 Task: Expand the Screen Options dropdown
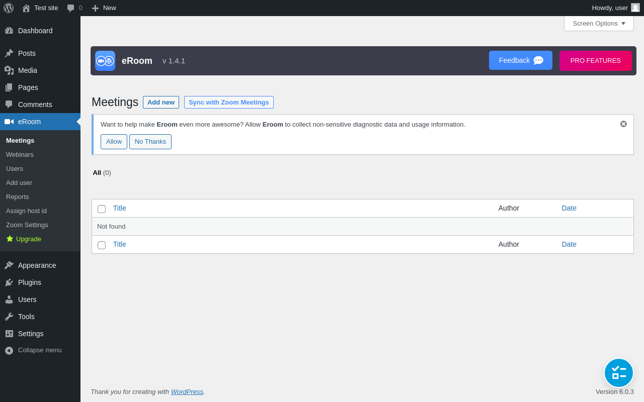[x=599, y=23]
